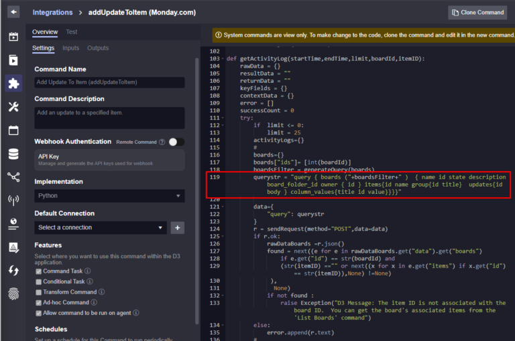Switch to the Overview tab
Viewport: 515px width, 341px height.
45,32
